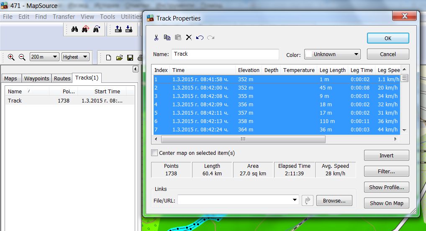Open the Find menu

pyautogui.click(x=41, y=17)
